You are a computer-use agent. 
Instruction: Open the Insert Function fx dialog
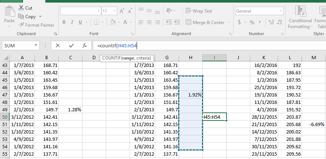point(85,45)
